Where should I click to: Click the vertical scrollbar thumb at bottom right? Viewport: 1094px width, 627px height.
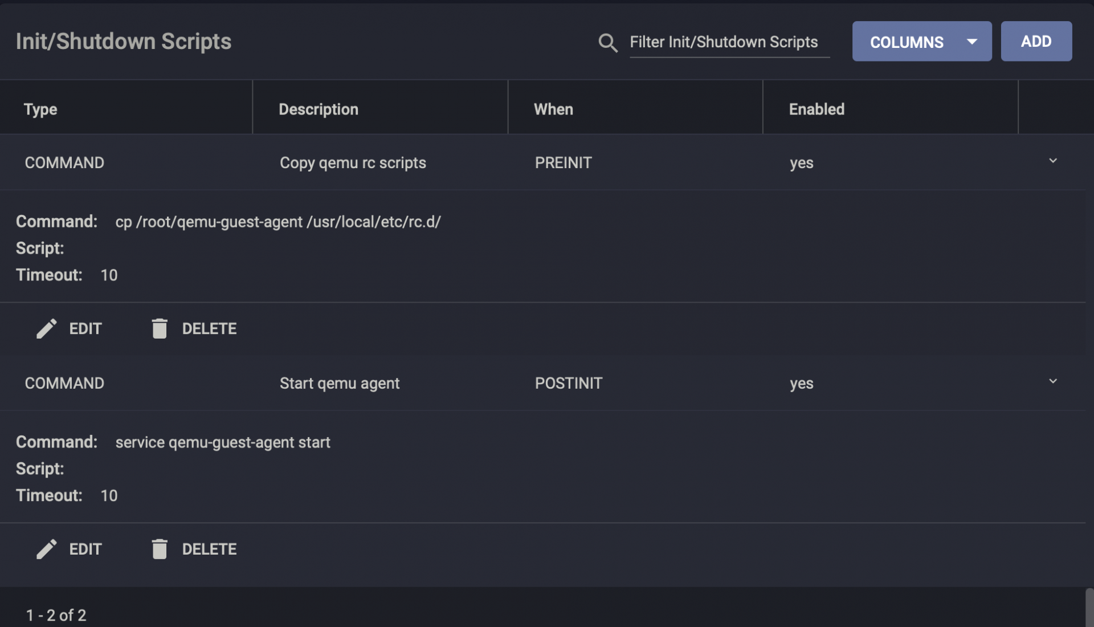pos(1089,608)
